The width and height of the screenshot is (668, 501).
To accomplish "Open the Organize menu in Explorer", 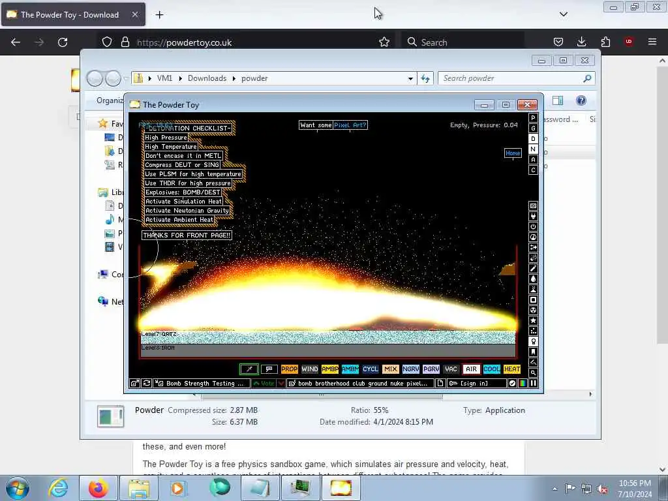I will point(110,100).
